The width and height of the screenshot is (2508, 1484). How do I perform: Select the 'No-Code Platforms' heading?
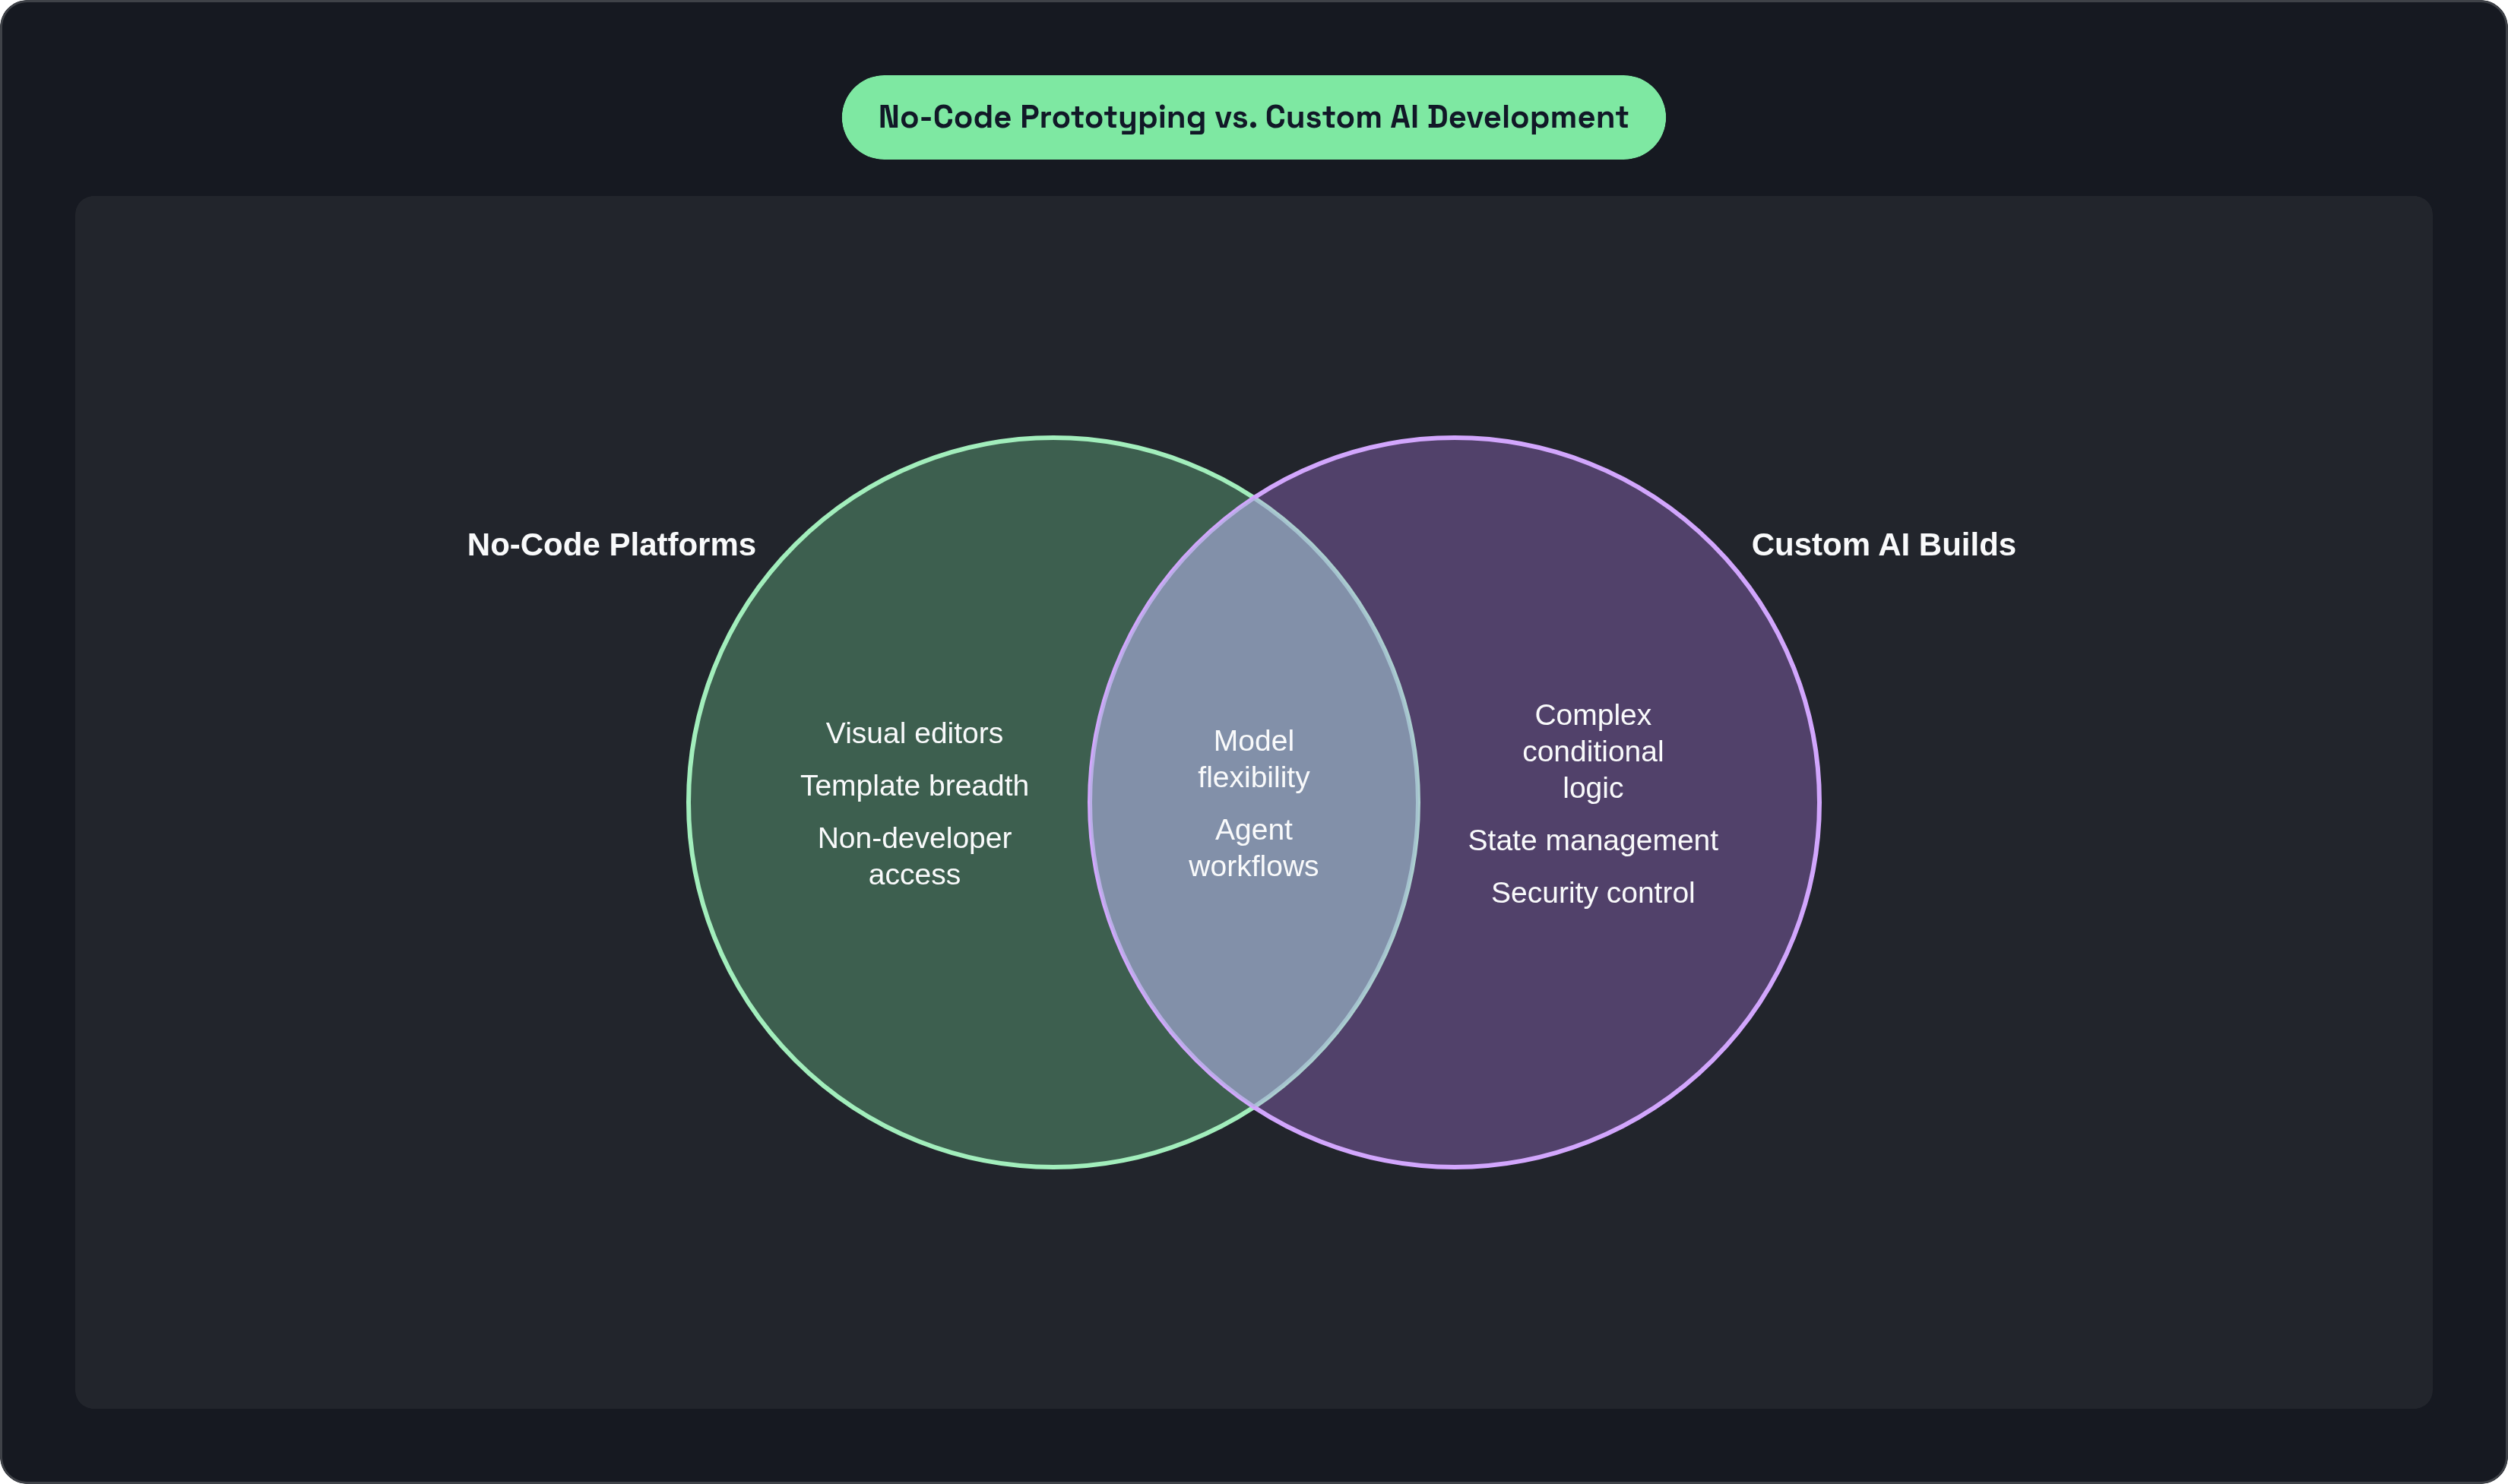pyautogui.click(x=611, y=544)
